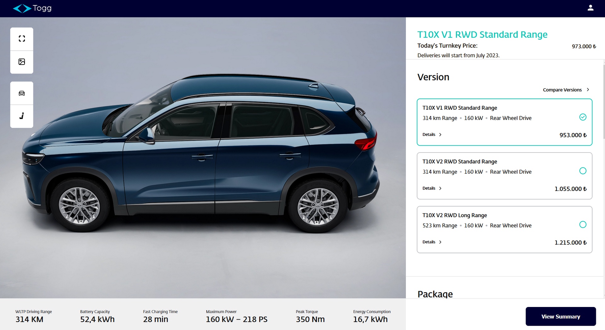Expand Details for V1 RWD Standard Range
This screenshot has height=330, width=605.
point(432,135)
